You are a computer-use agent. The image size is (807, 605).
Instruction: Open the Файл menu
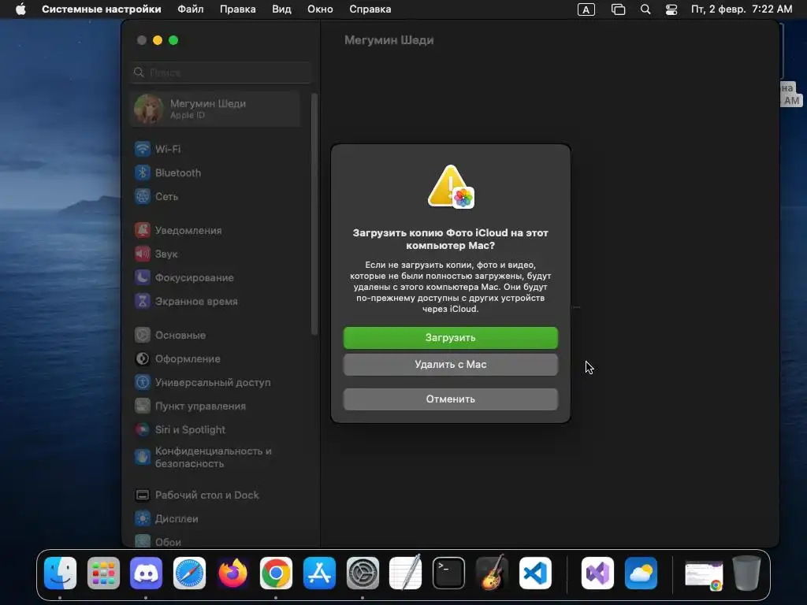coord(191,9)
